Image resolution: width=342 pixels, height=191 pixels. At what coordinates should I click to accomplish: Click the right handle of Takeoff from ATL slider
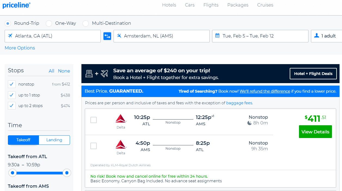click(x=67, y=173)
